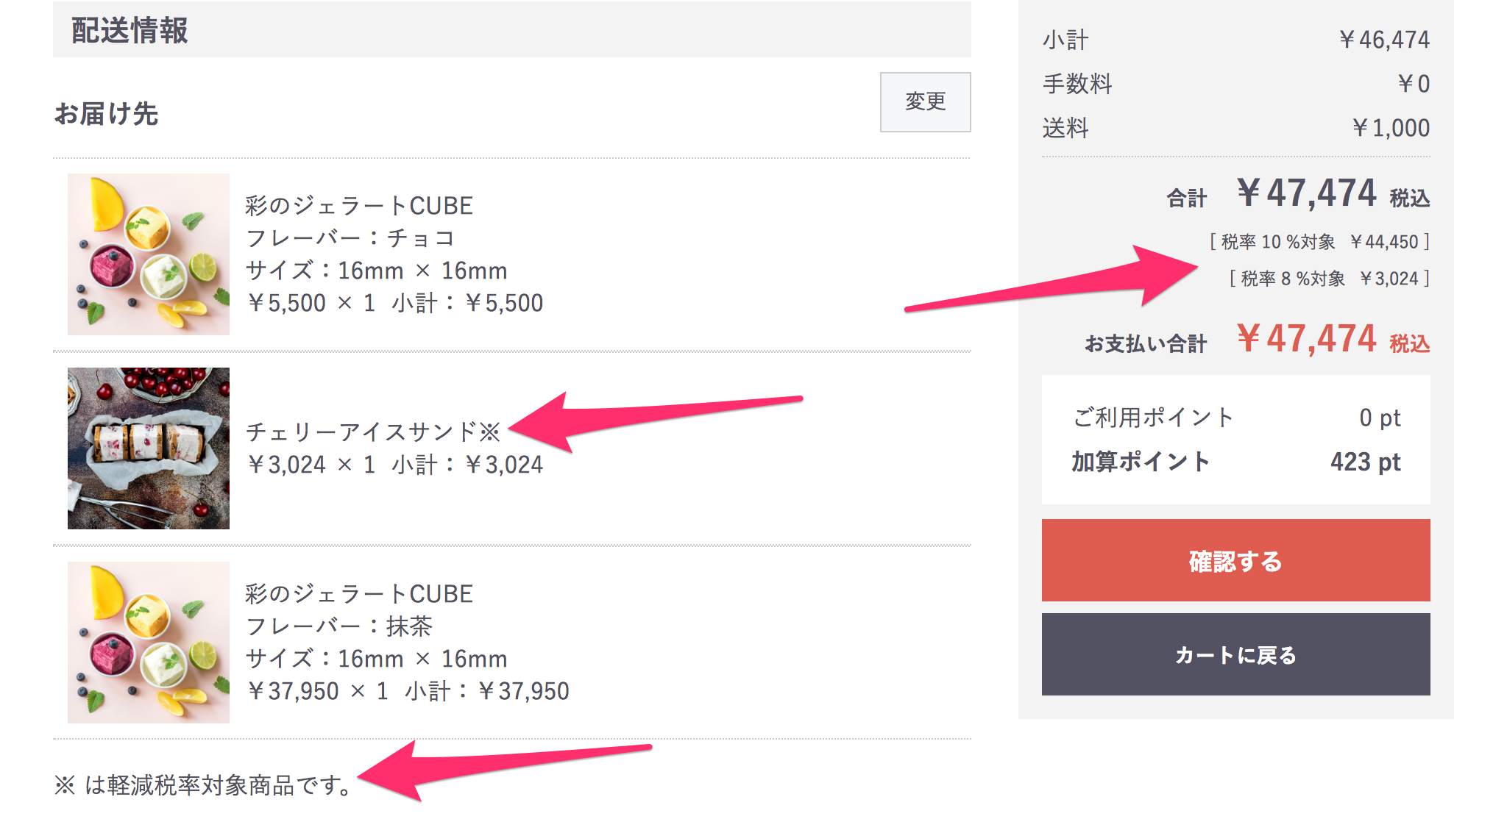This screenshot has height=819, width=1507.
Task: Click the カートに戻る button
Action: 1235,654
